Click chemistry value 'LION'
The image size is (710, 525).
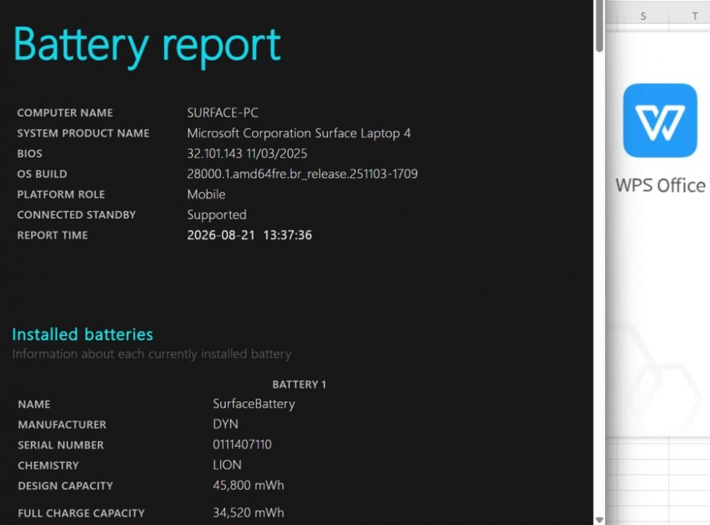click(x=227, y=465)
